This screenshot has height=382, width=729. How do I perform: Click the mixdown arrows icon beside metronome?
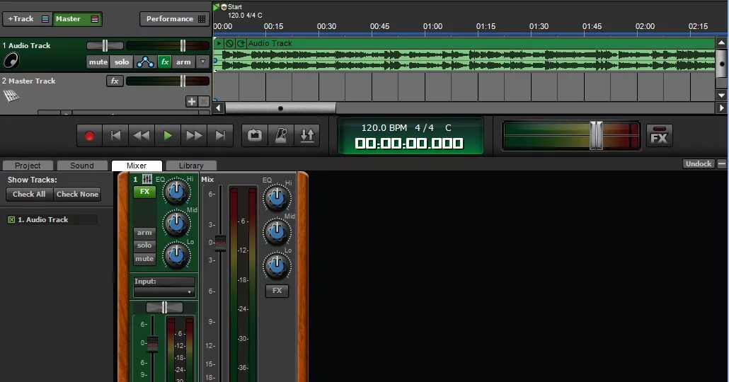(307, 136)
